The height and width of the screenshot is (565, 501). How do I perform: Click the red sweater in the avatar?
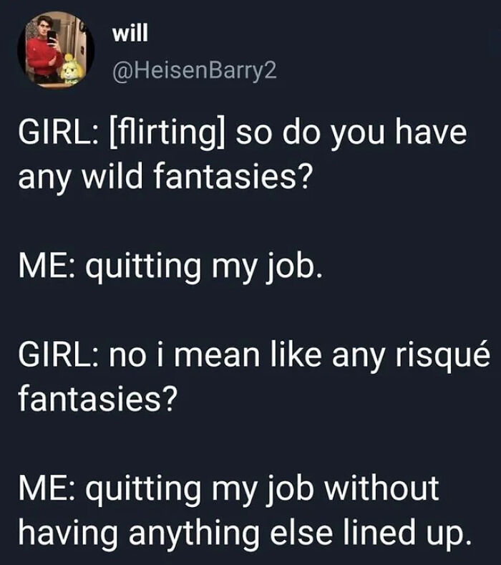[43, 56]
